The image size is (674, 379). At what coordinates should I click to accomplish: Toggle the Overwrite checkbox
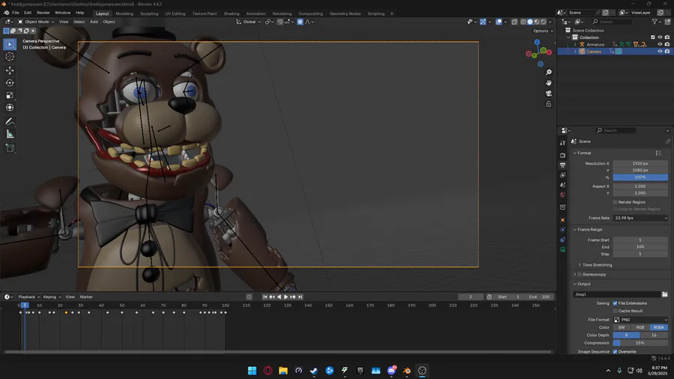pos(615,351)
